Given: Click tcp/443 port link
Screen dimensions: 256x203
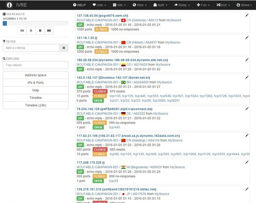Looking at the screenshot, I should pos(114,127).
